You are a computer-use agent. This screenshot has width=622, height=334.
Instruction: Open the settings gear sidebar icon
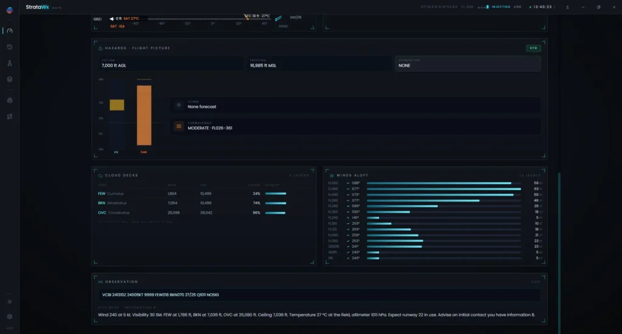pyautogui.click(x=10, y=316)
